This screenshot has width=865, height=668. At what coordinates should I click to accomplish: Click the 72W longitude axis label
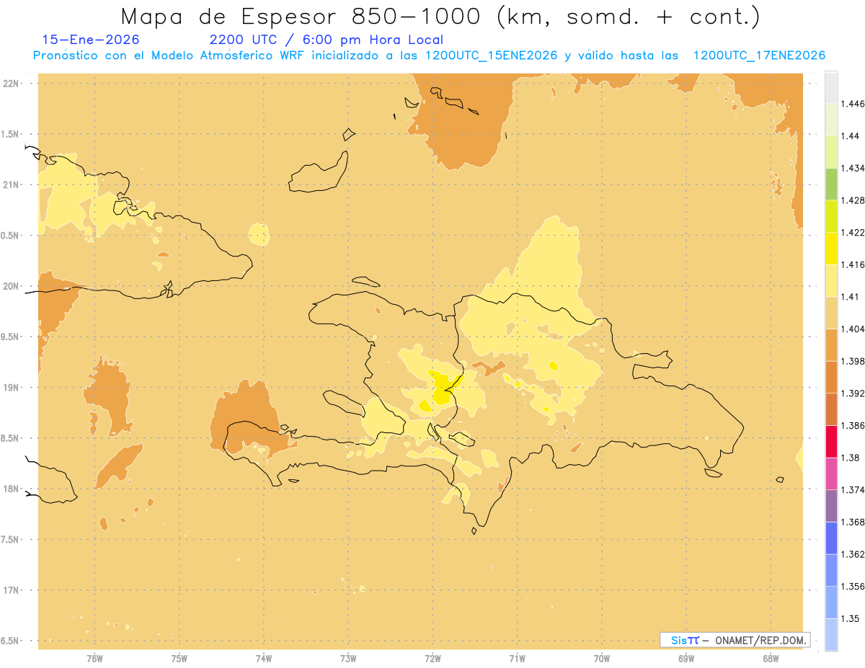pos(432,658)
